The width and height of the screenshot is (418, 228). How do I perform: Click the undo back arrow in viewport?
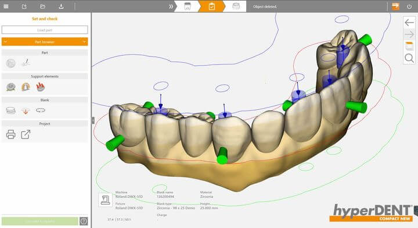409,23
